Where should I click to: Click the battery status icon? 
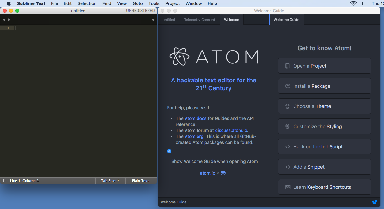[364, 3]
